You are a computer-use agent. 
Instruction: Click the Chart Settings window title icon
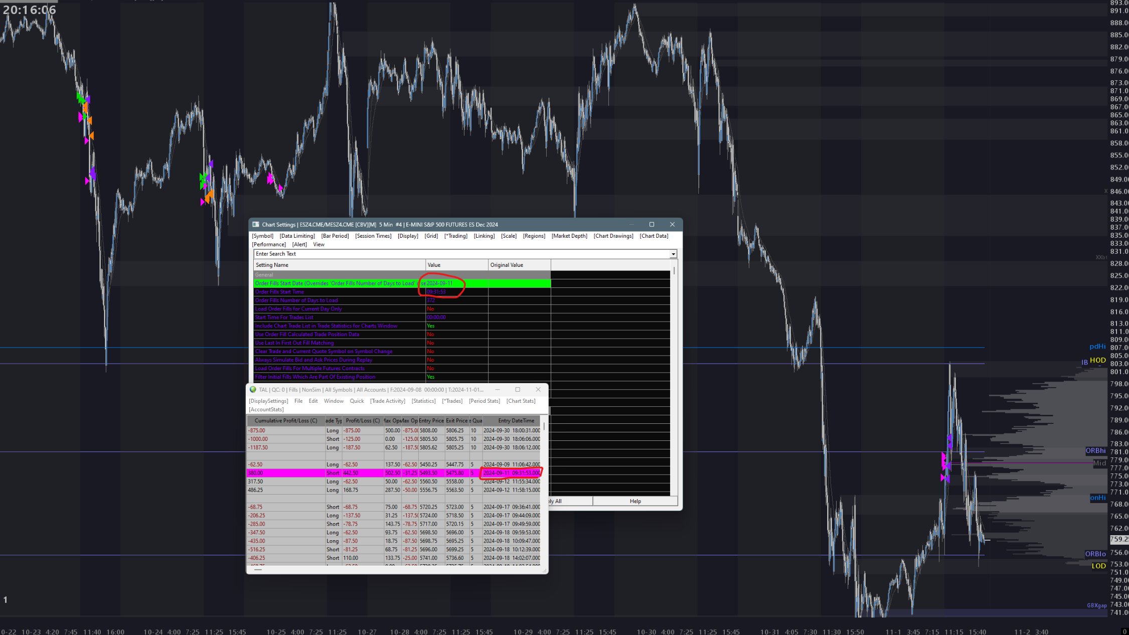(x=256, y=224)
